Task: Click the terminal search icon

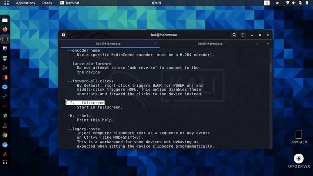Action: [x=234, y=35]
